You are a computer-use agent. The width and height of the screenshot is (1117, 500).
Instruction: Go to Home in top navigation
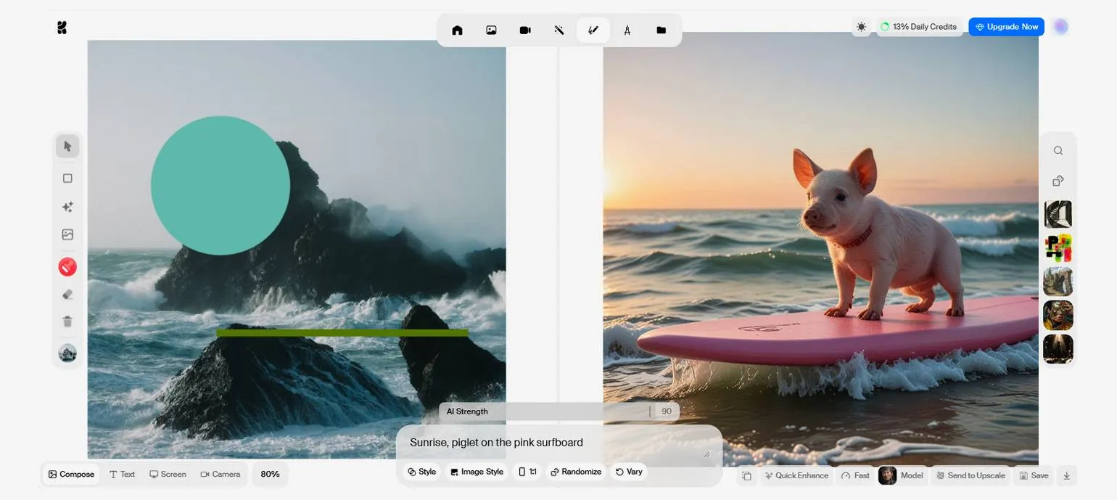coord(457,30)
